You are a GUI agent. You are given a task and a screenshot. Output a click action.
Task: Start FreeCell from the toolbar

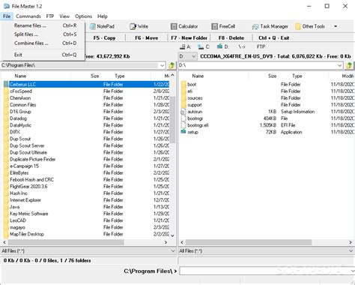click(223, 26)
